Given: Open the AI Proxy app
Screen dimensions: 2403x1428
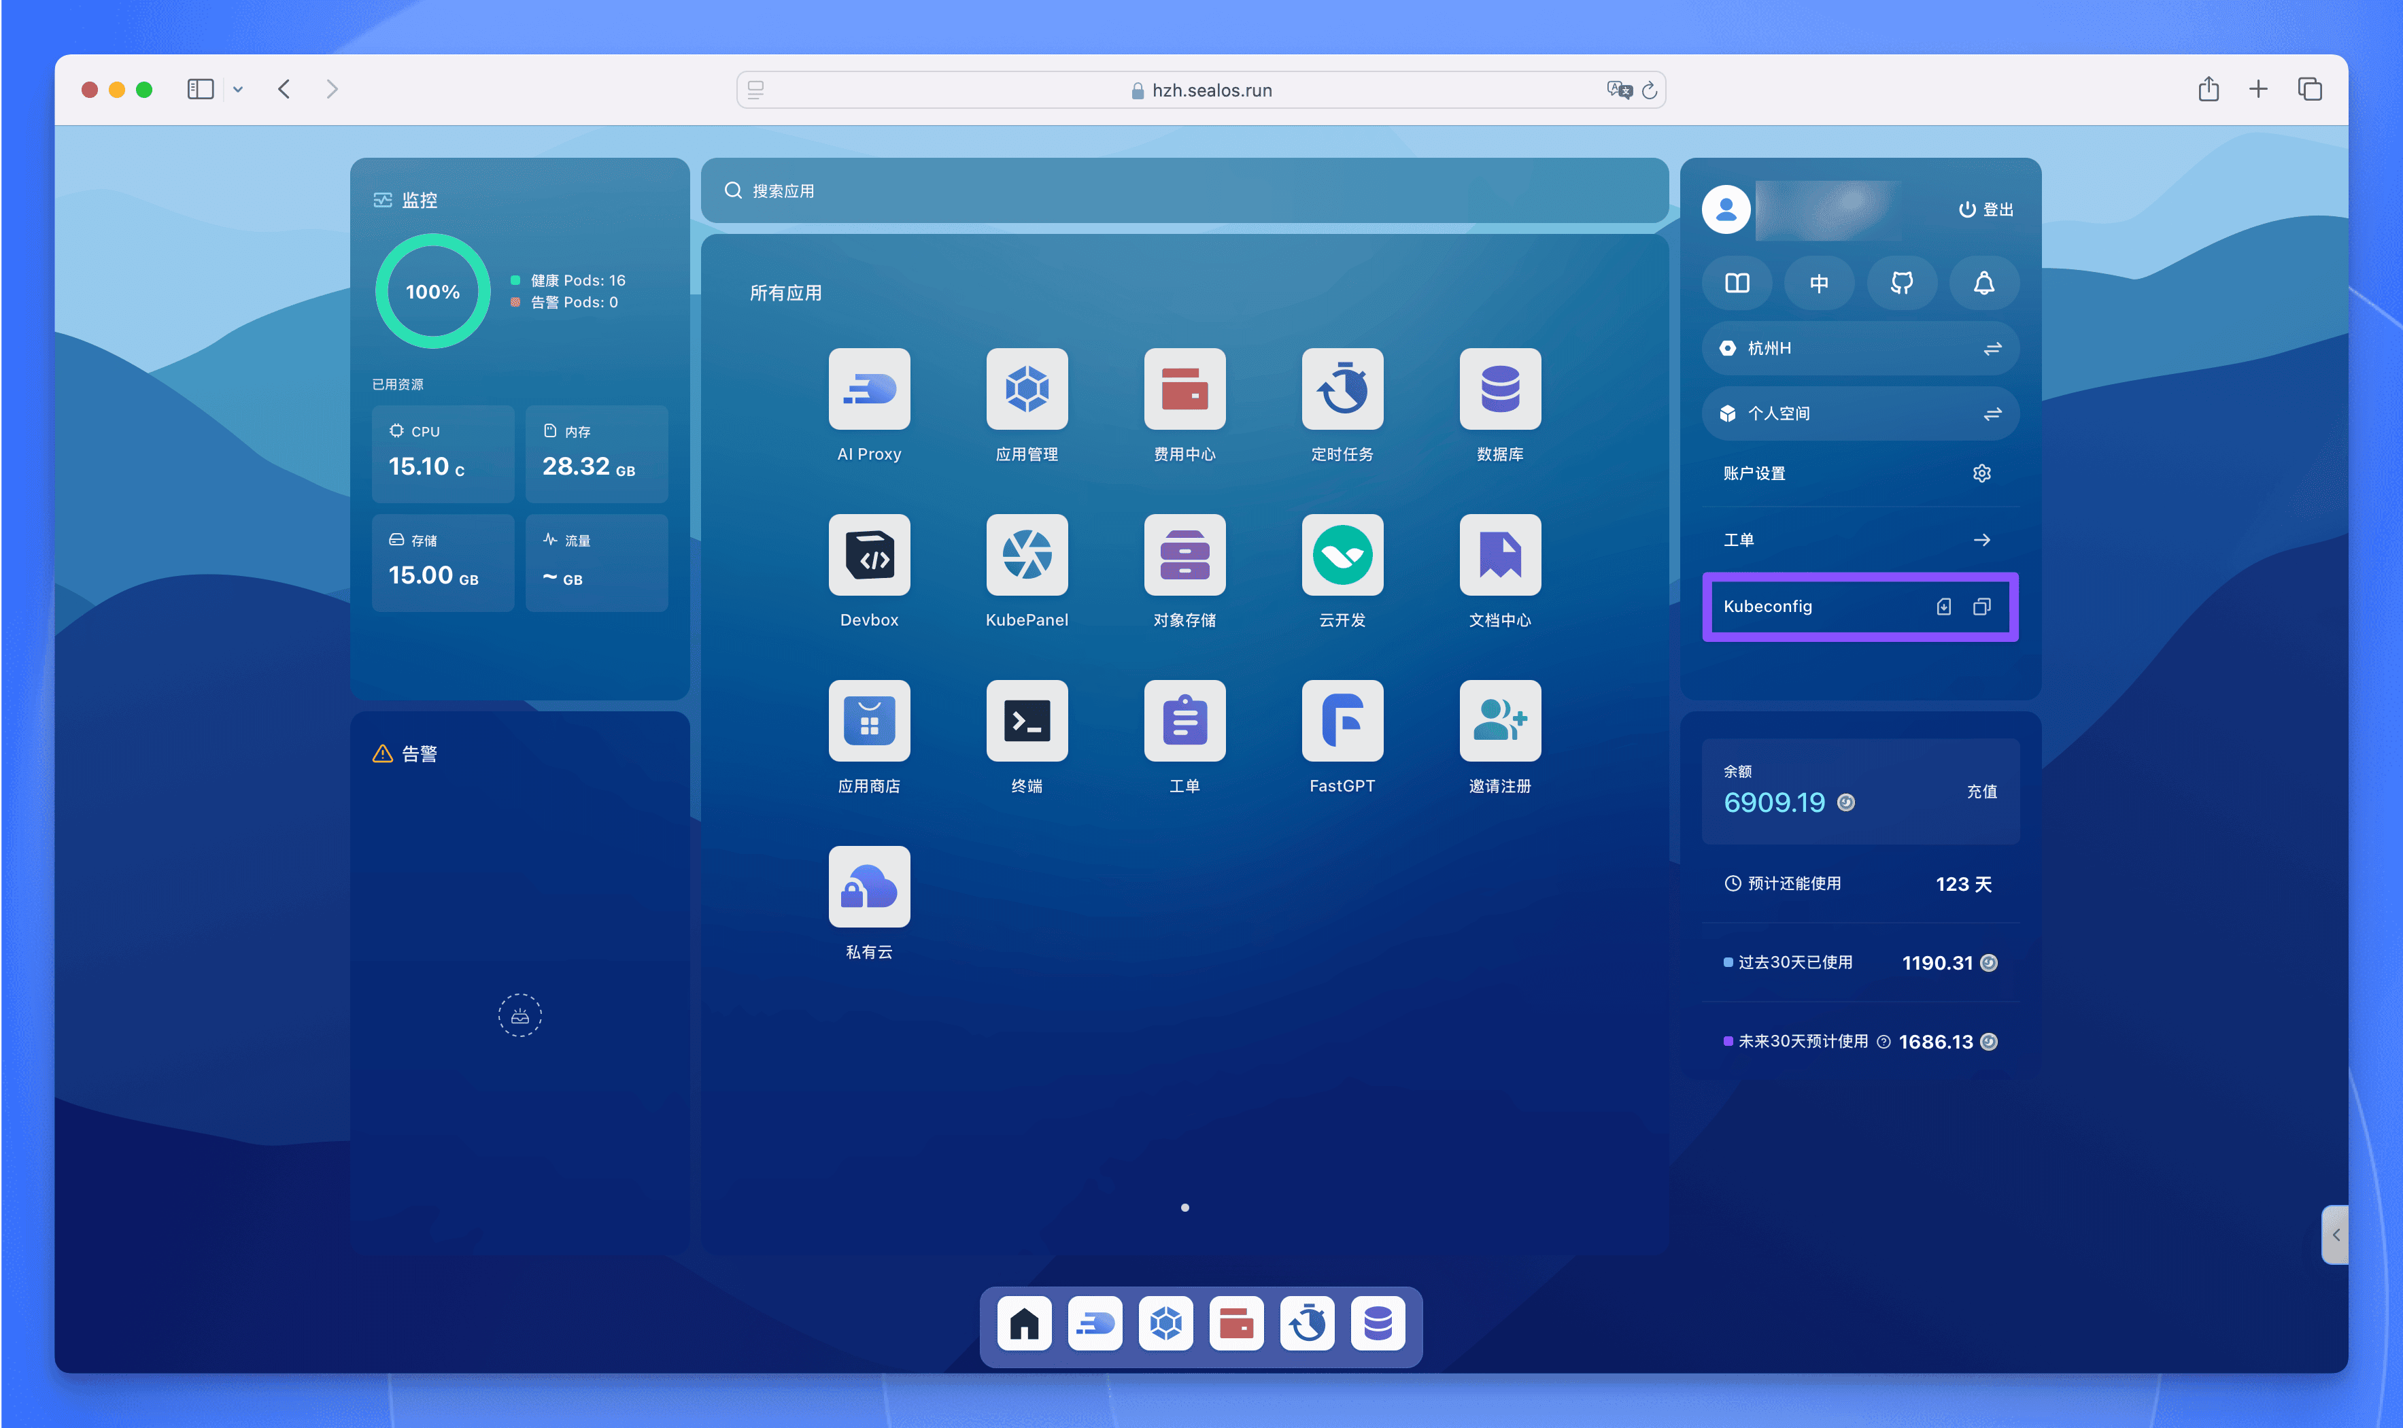Looking at the screenshot, I should pyautogui.click(x=869, y=389).
